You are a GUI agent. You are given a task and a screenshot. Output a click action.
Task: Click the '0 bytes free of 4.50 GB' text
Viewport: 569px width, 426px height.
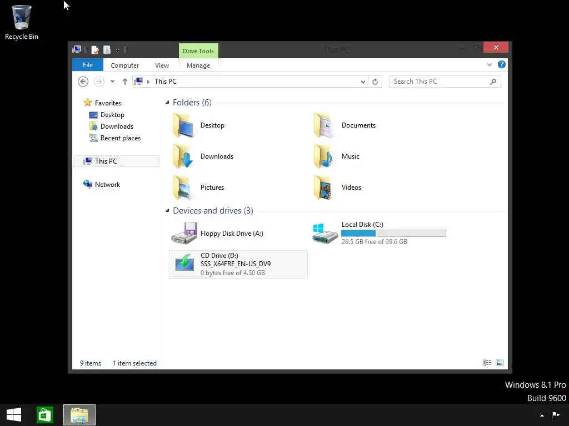[x=233, y=273]
